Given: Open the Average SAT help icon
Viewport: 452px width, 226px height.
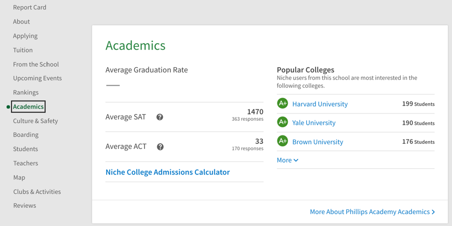Looking at the screenshot, I should 160,117.
